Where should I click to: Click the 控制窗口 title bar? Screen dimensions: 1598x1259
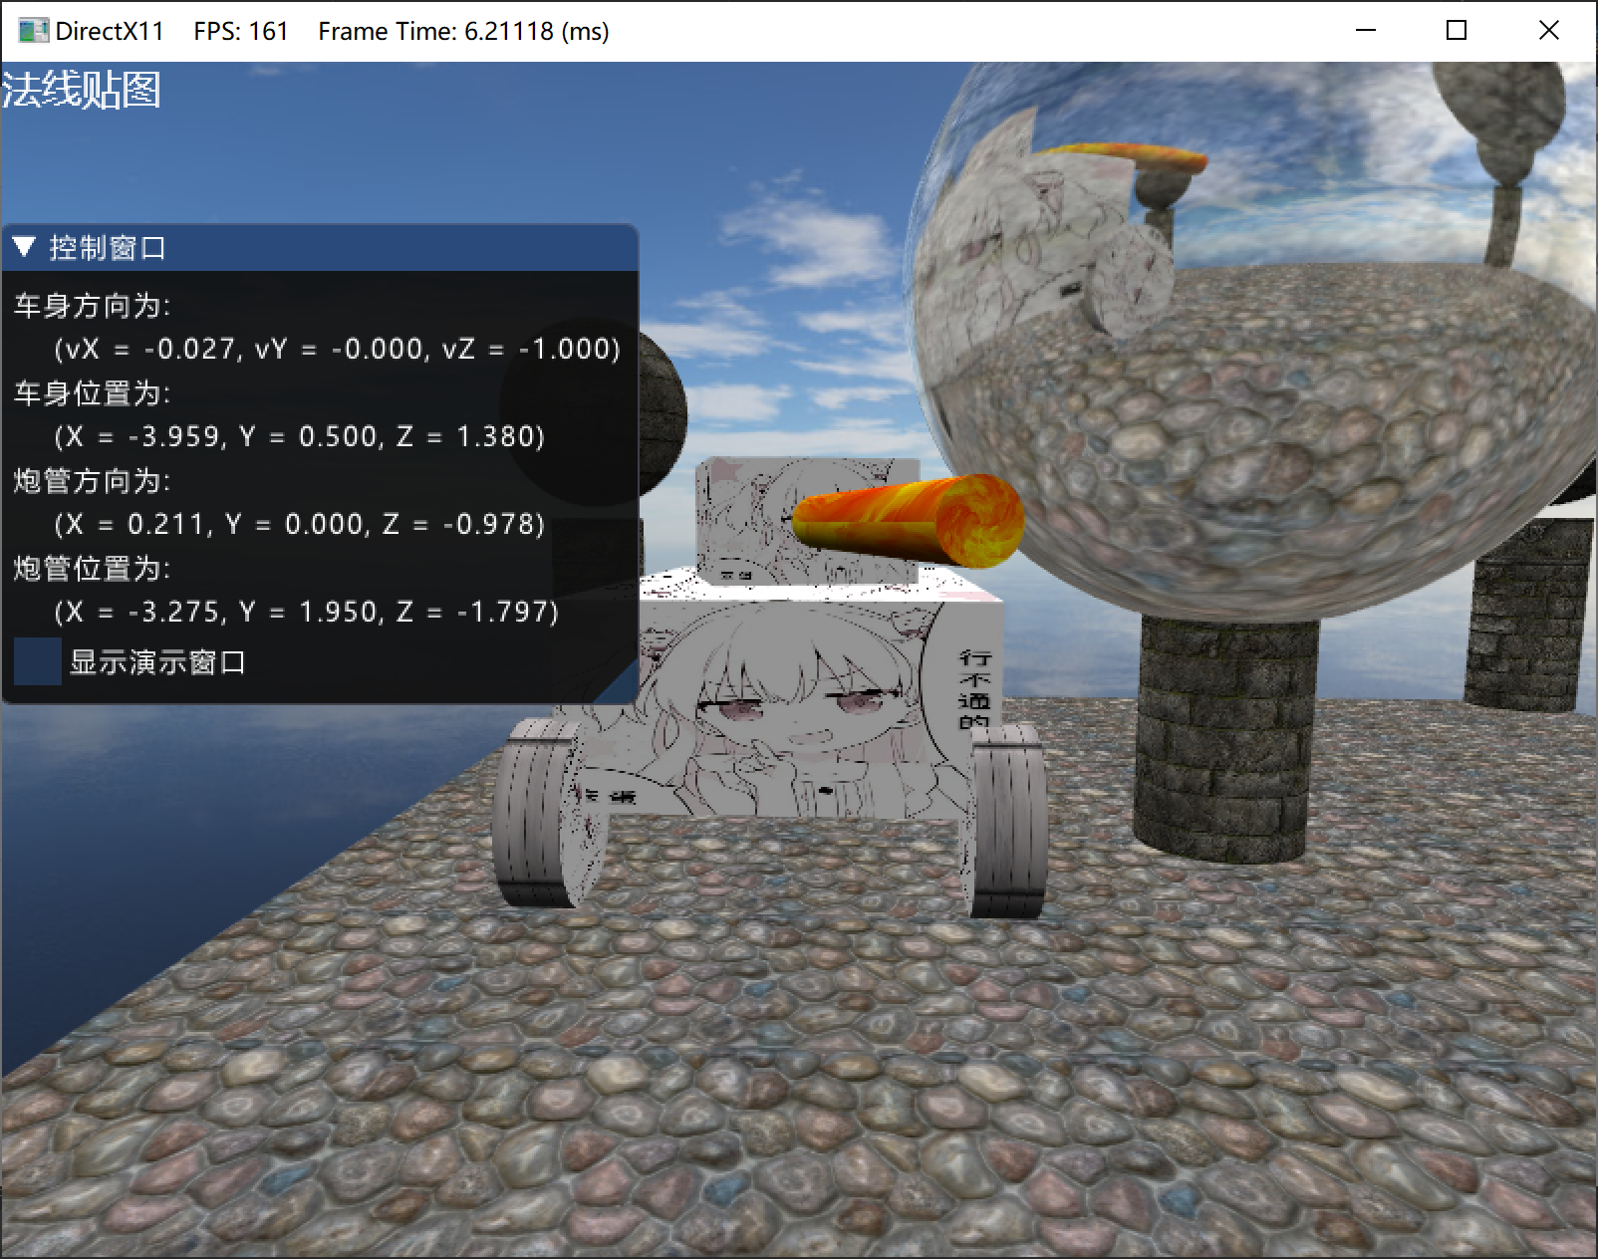pyautogui.click(x=320, y=247)
